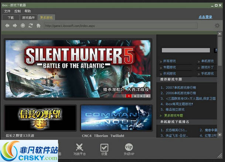Select banner slide 3 indicator
Image resolution: width=225 pixels, height=162 pixels.
click(x=141, y=96)
